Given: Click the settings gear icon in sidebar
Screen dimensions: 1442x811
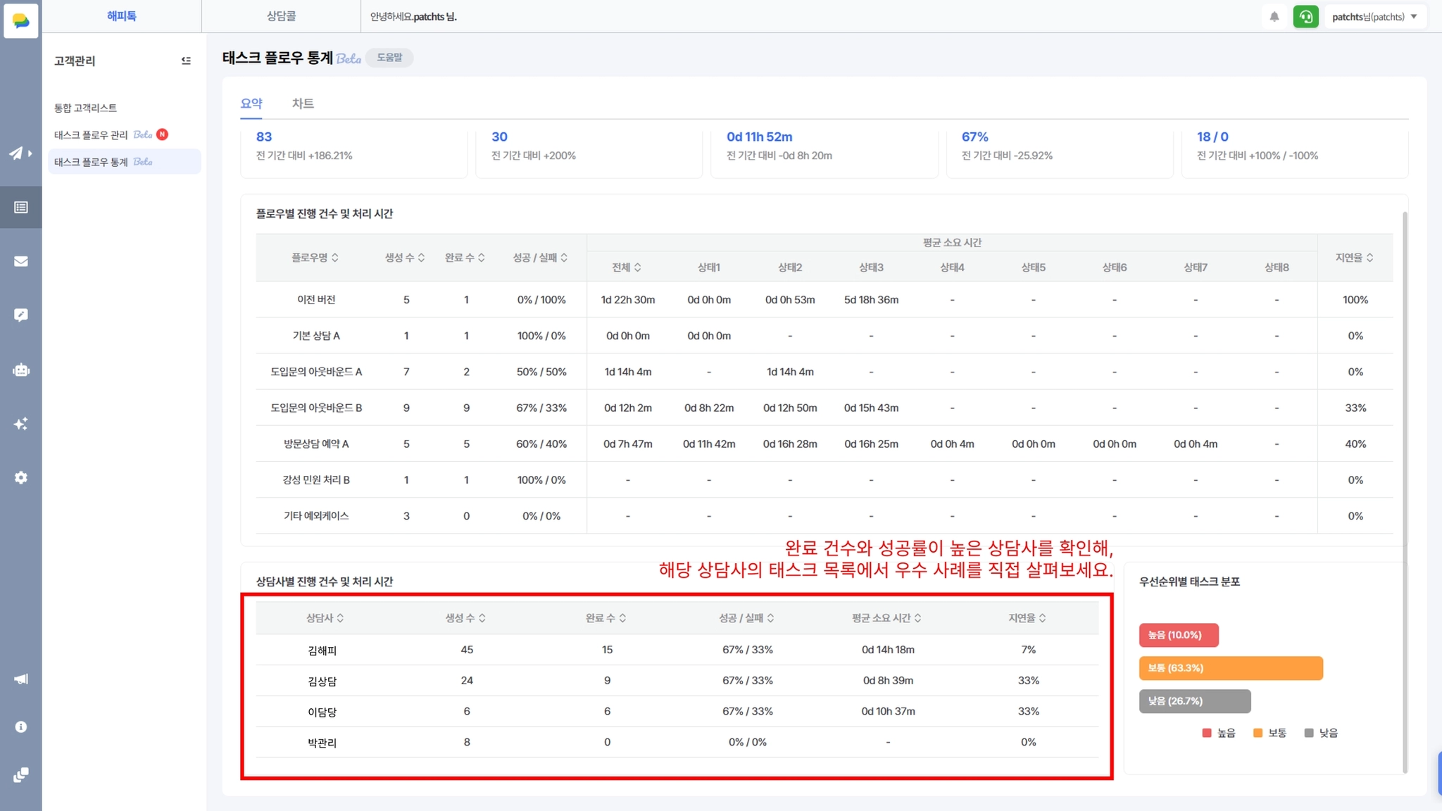Looking at the screenshot, I should click(x=21, y=477).
